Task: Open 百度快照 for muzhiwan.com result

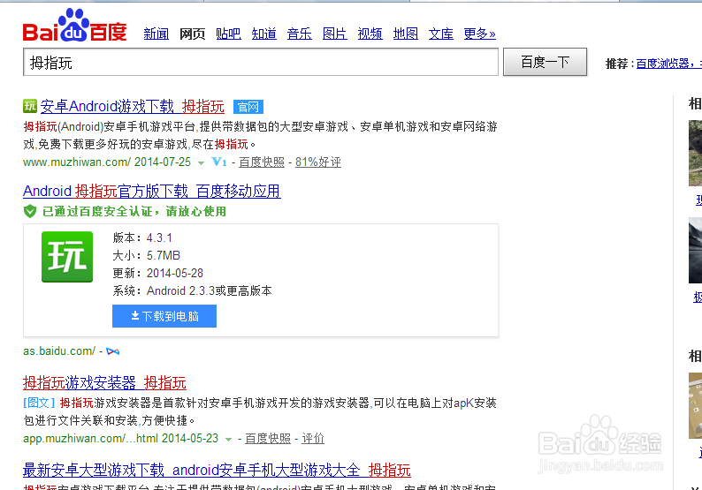Action: (x=262, y=162)
